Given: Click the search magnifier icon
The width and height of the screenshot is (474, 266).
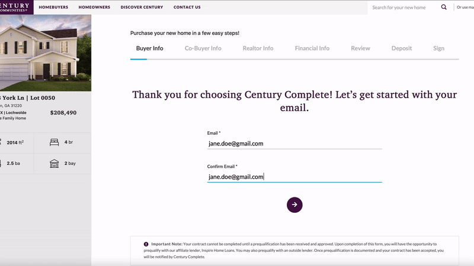Looking at the screenshot, I should pos(443,7).
